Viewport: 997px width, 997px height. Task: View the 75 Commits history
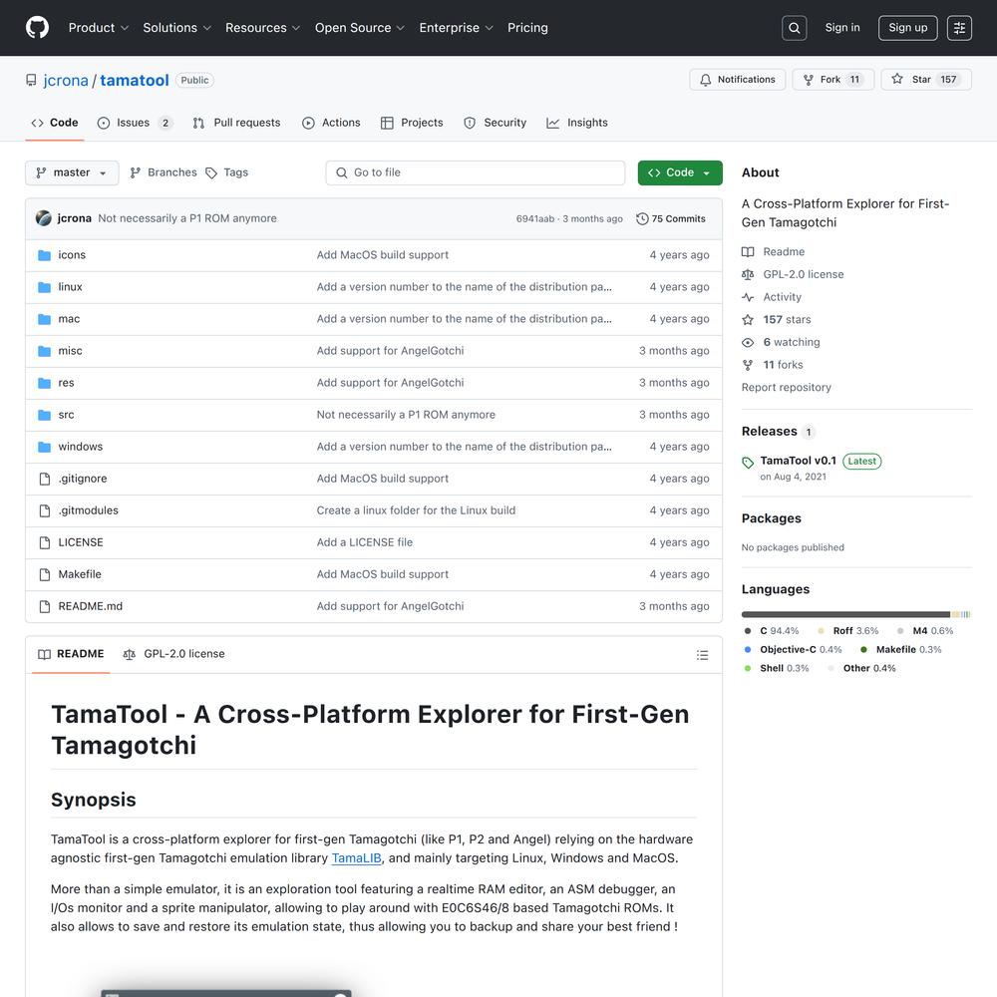point(671,218)
